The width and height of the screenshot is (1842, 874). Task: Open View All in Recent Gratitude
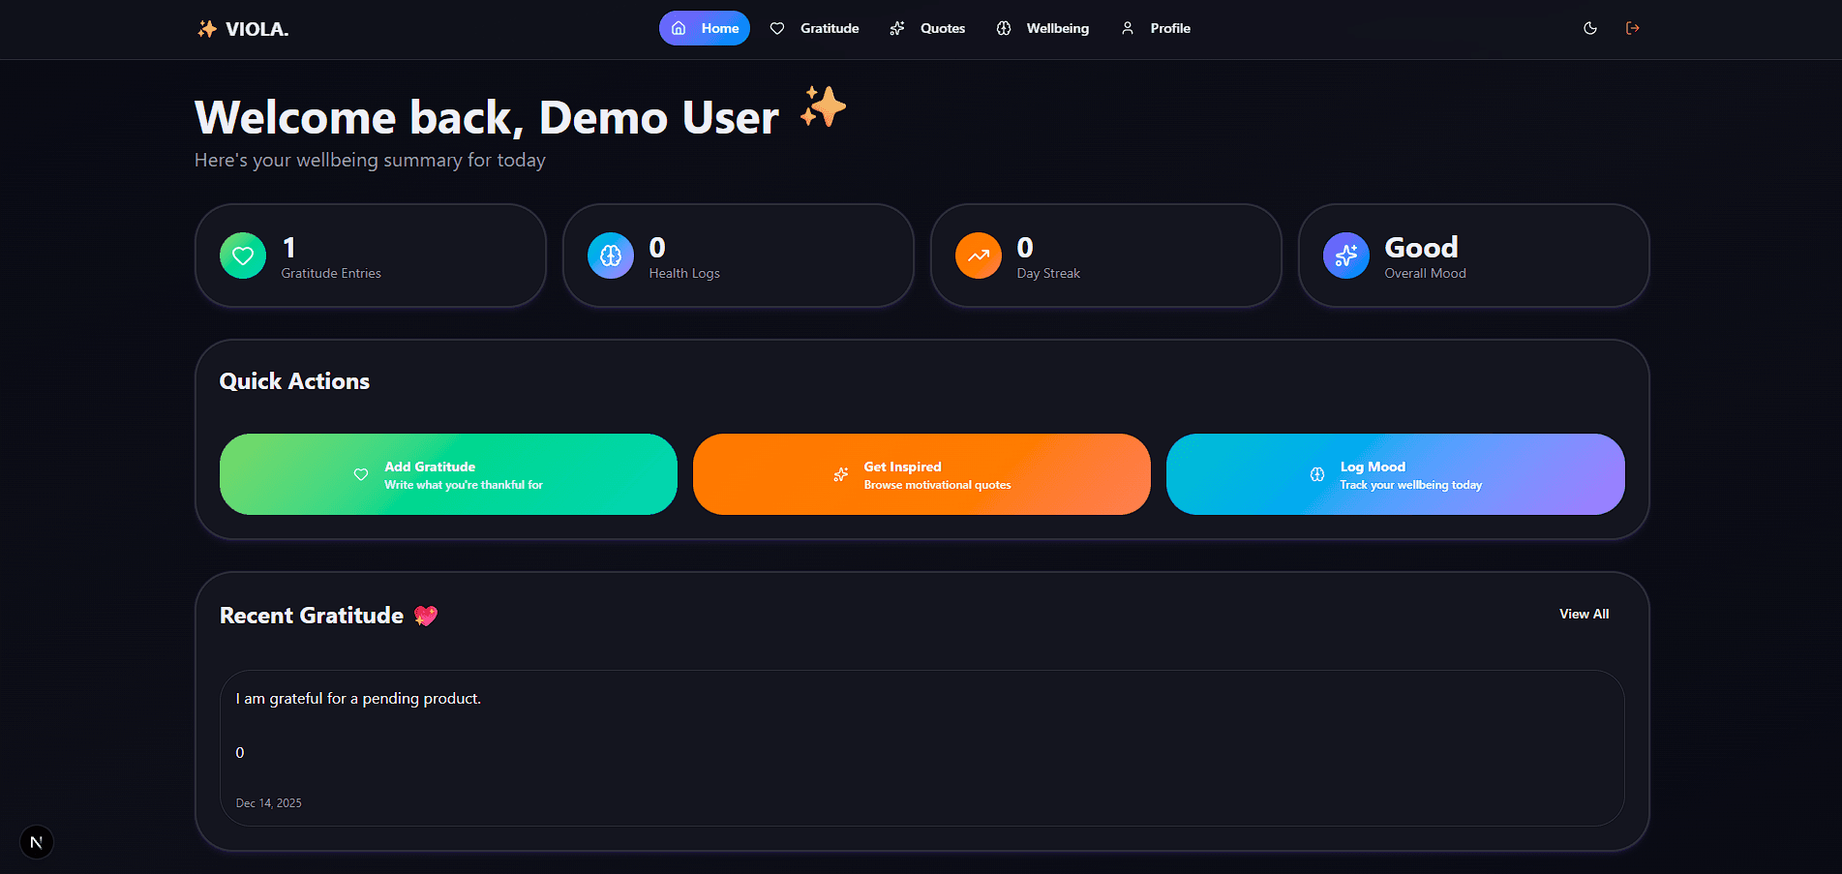pos(1584,614)
